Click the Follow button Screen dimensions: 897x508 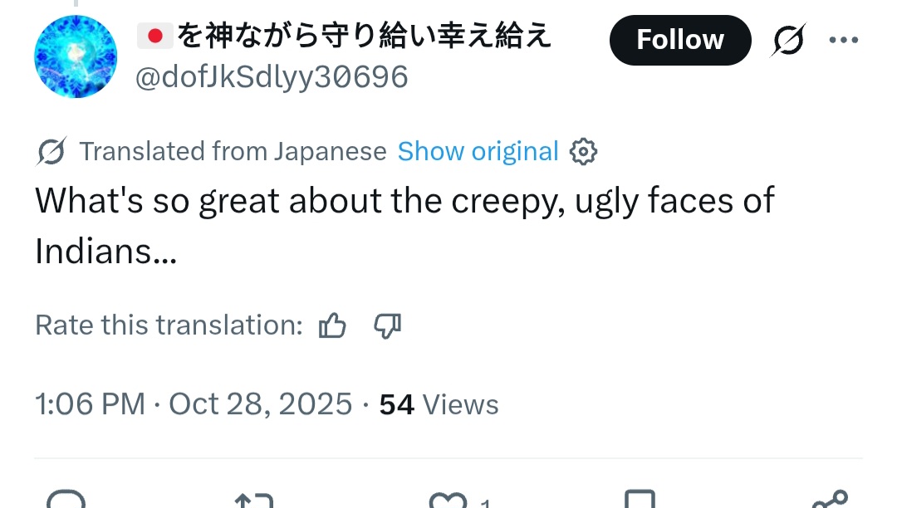pyautogui.click(x=679, y=40)
